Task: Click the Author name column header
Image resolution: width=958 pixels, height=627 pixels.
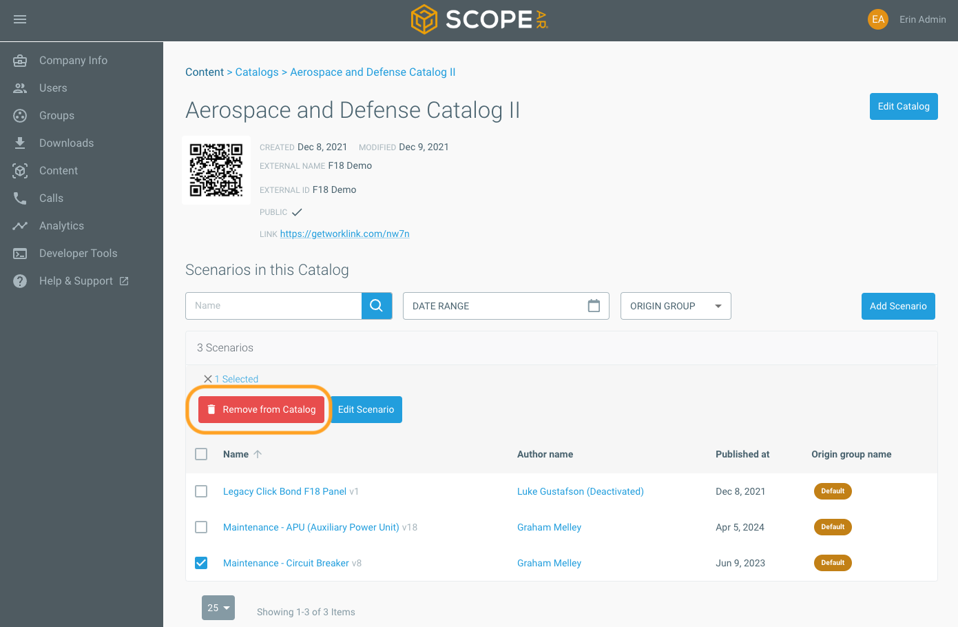Action: [x=545, y=454]
